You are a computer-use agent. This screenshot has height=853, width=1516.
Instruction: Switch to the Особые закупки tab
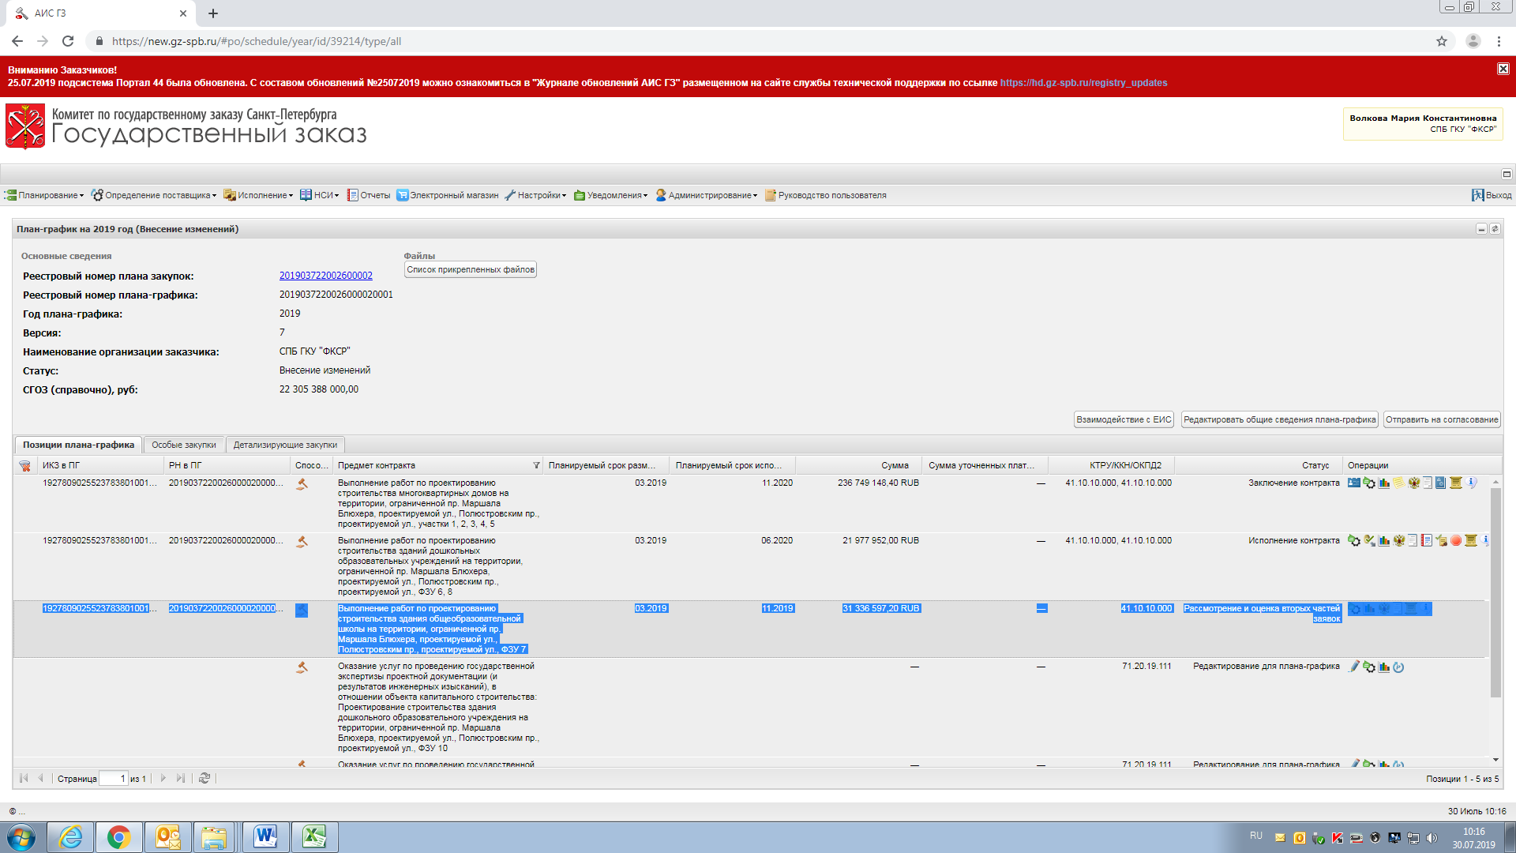pyautogui.click(x=183, y=445)
